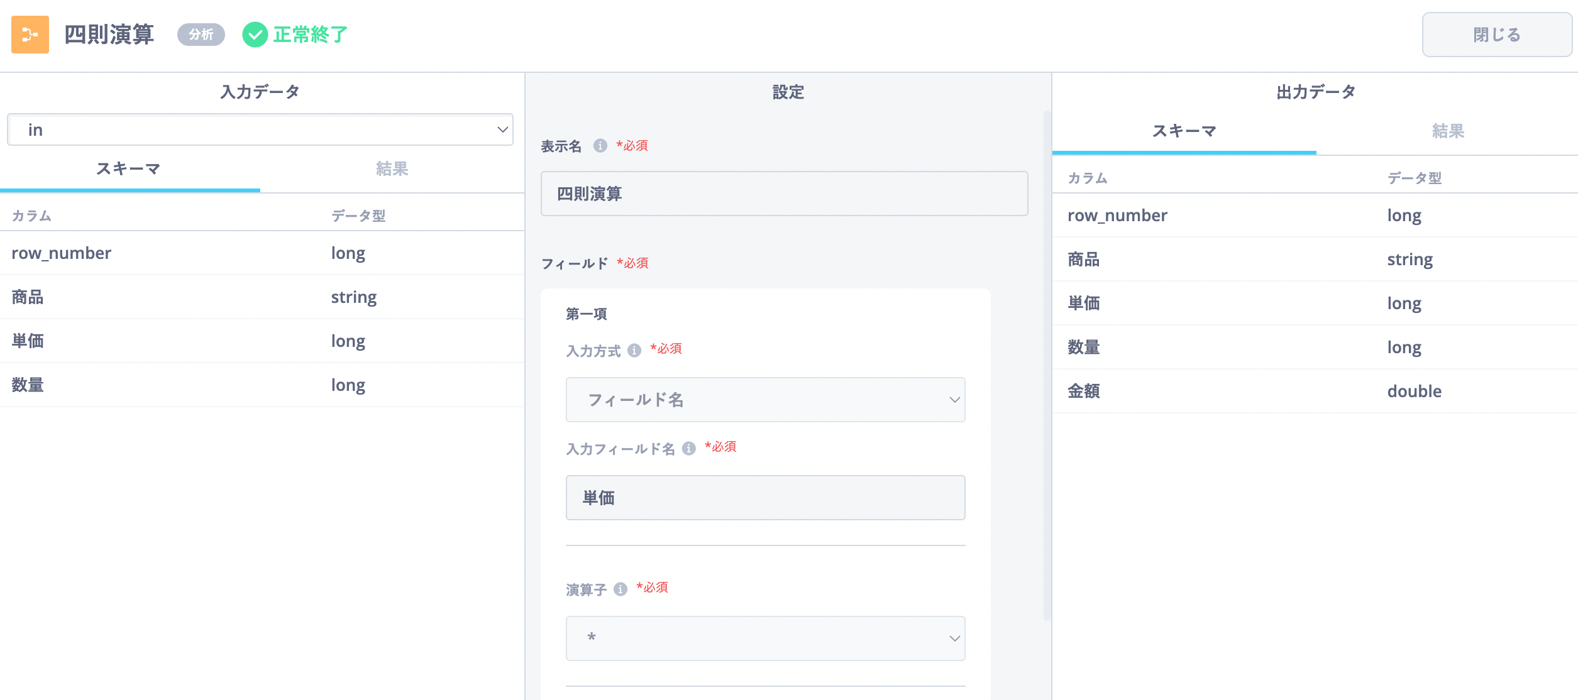Viewport: 1578px width, 700px height.
Task: Click output schema データ型 column header
Action: (x=1415, y=178)
